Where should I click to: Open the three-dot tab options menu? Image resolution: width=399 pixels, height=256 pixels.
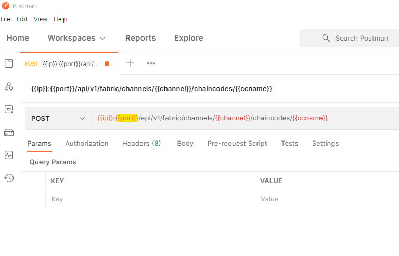point(151,63)
